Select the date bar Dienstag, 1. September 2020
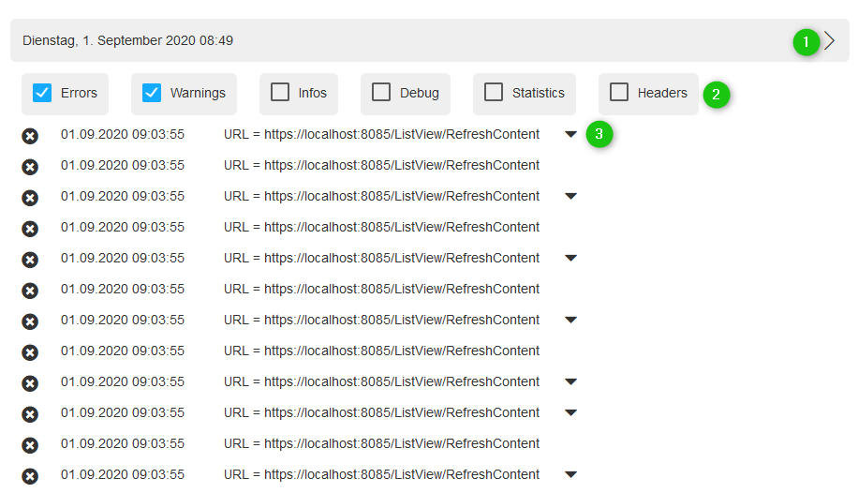Viewport: 858px width, 493px height. tap(430, 40)
